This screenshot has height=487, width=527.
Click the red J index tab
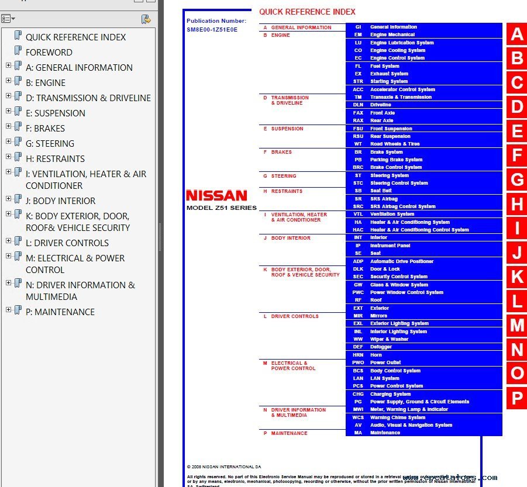(516, 253)
